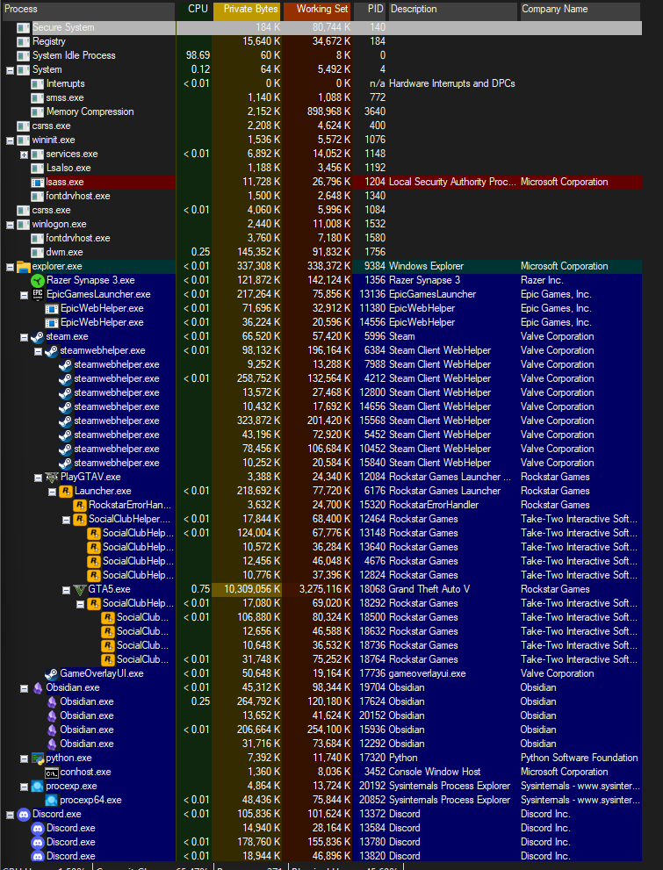
Task: Collapse the steam.exe tree node
Action: 24,338
